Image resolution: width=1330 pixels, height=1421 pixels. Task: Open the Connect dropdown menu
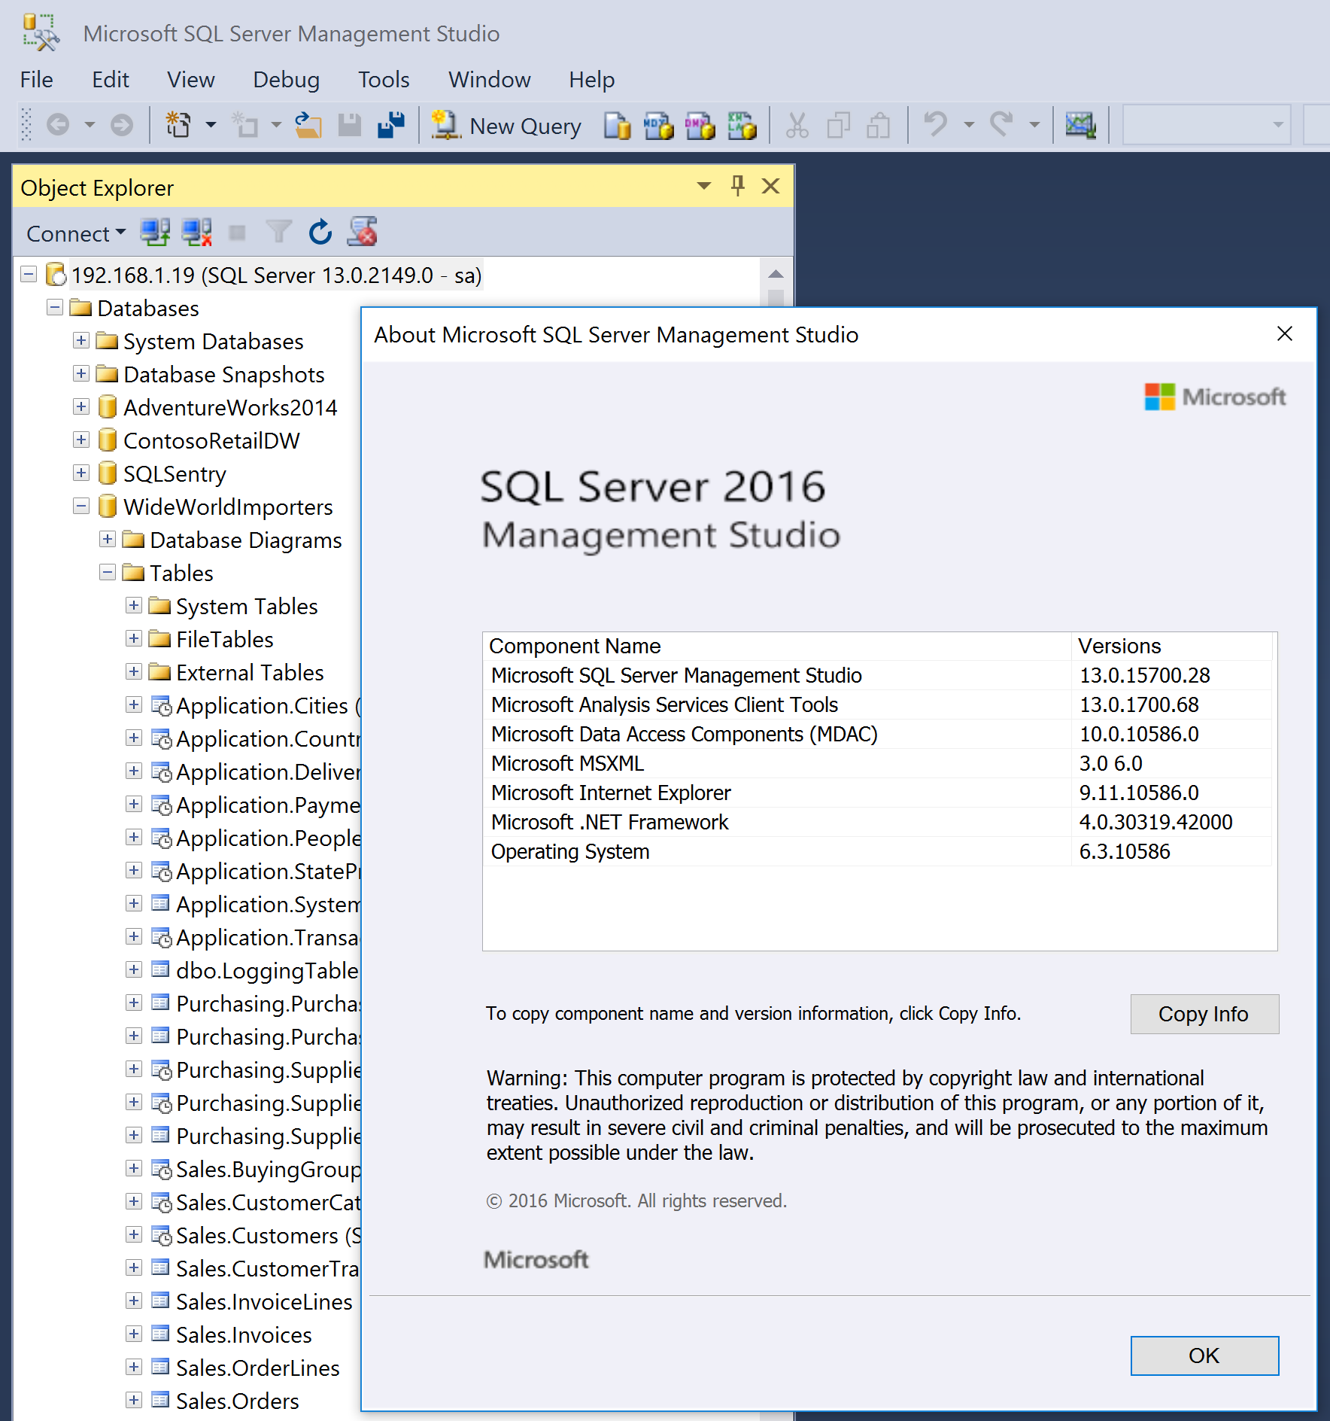tap(76, 233)
